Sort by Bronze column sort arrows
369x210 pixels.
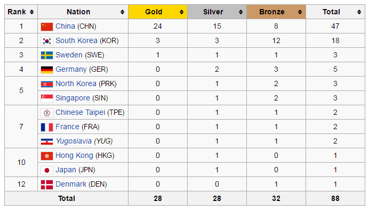tap(300, 12)
